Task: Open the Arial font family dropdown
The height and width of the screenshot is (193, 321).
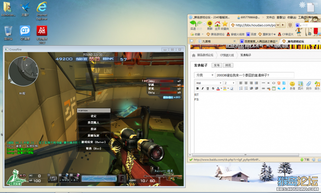Action: pos(209,83)
